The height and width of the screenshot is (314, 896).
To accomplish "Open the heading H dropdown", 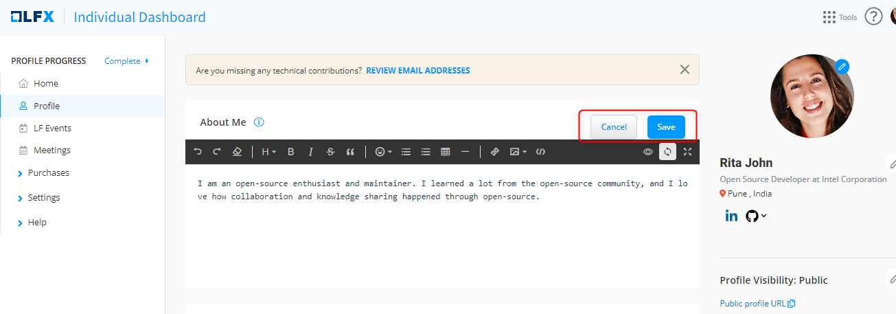I will click(268, 152).
